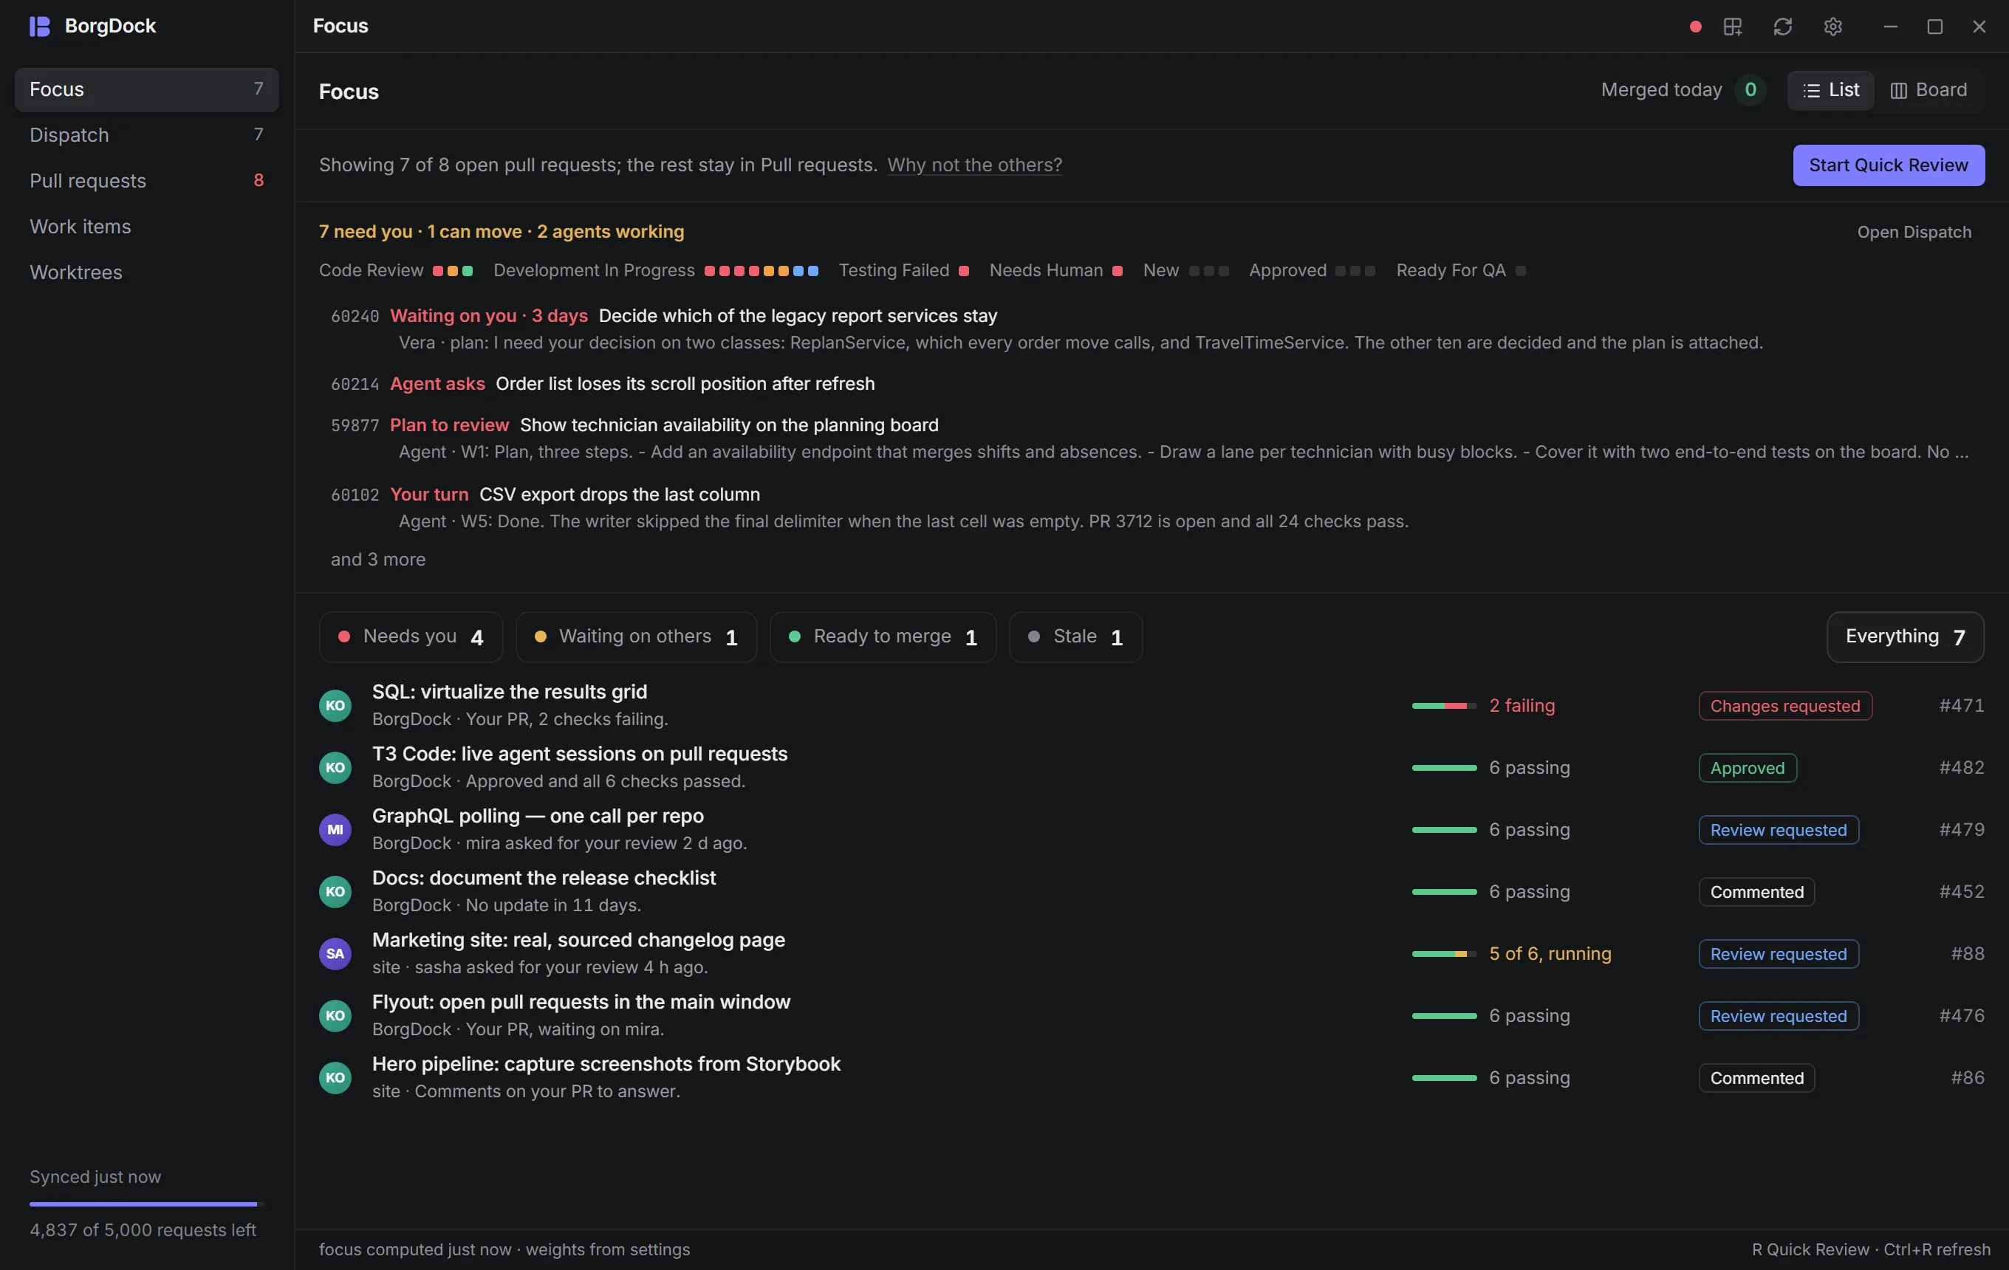Click Approved badge on #482
This screenshot has width=2009, height=1270.
coord(1748,768)
